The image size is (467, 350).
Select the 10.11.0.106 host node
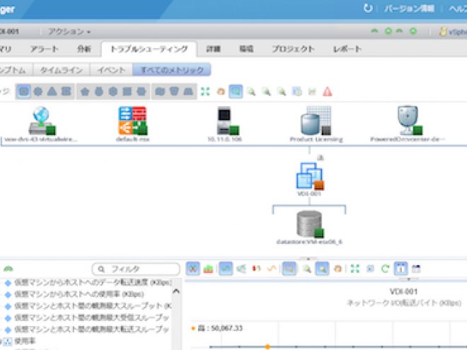tap(228, 120)
